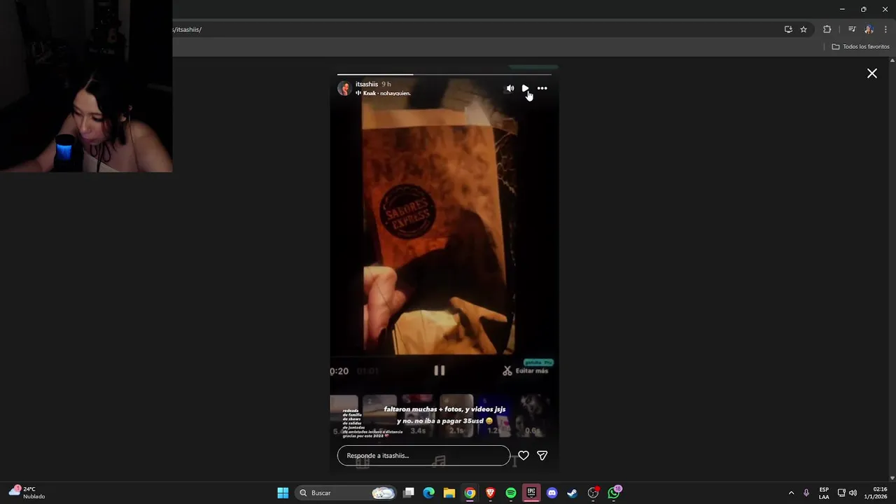The height and width of the screenshot is (504, 896).
Task: Open Spotify from the taskbar
Action: pyautogui.click(x=511, y=493)
